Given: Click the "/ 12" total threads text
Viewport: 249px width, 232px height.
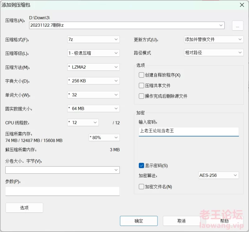Looking at the screenshot, I should (116, 123).
